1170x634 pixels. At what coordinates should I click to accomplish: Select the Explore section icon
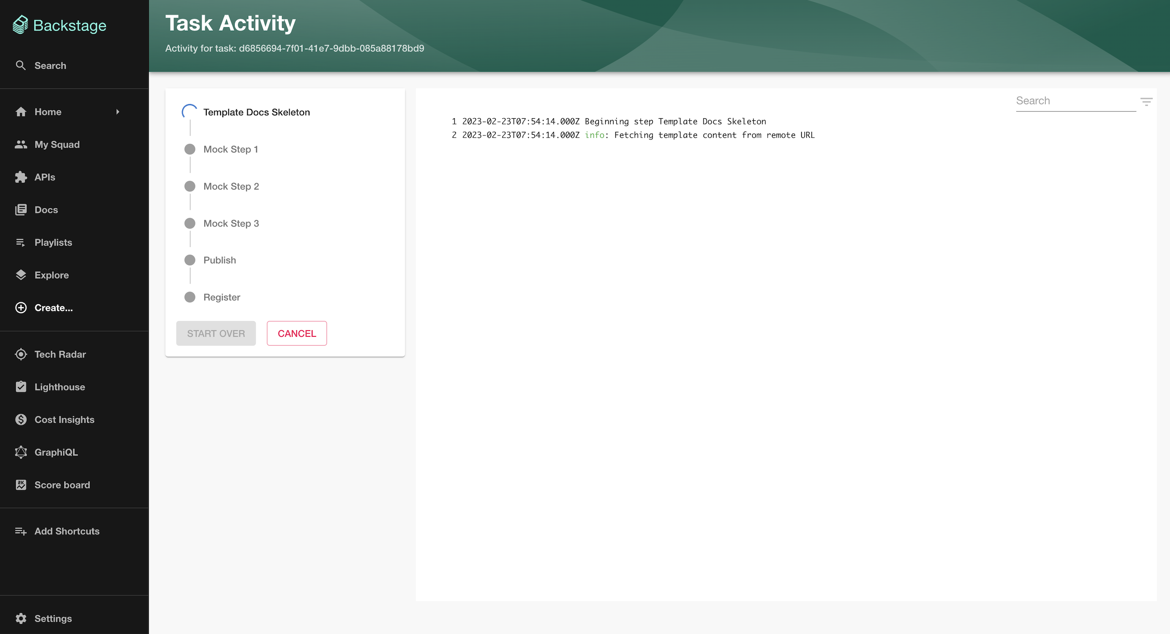(21, 275)
